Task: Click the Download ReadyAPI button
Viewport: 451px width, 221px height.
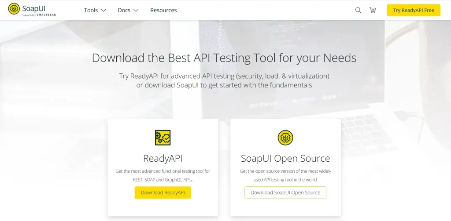Action: point(163,192)
